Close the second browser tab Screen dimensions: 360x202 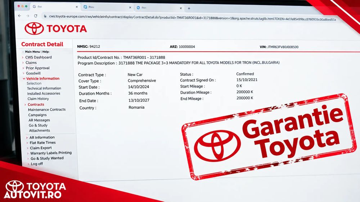click(x=130, y=8)
